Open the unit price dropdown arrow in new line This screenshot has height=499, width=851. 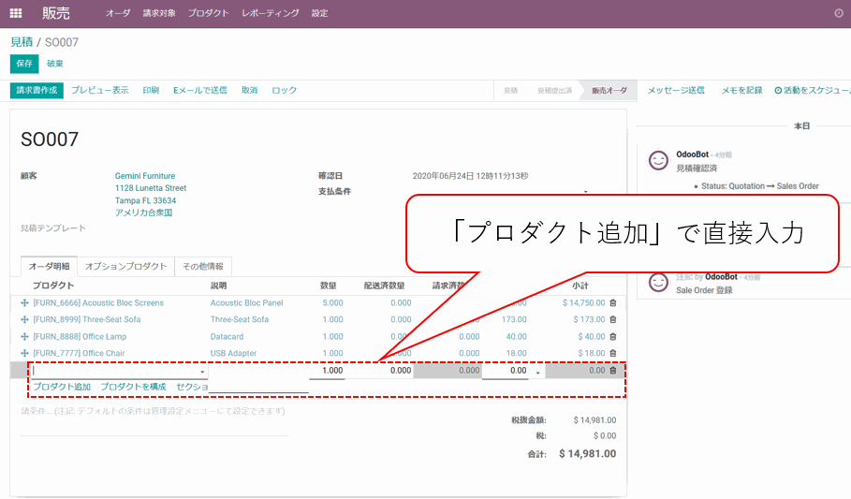point(537,372)
